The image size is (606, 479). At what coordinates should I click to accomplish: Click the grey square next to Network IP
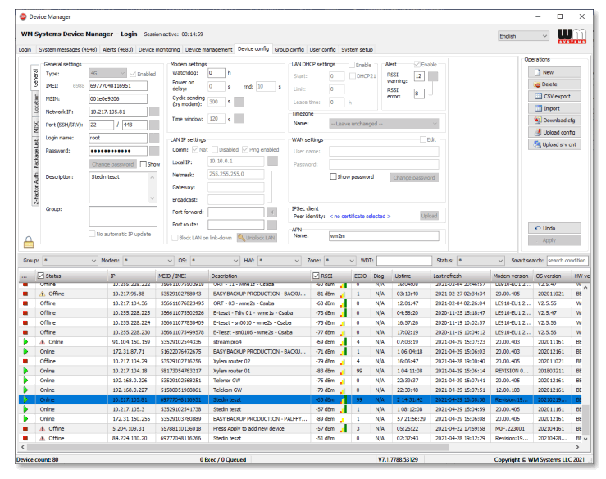[x=154, y=112]
